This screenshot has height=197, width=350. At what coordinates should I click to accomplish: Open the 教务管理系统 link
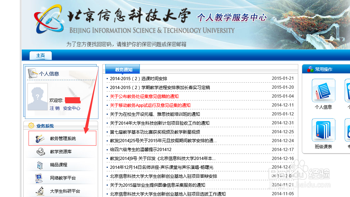tap(63, 139)
